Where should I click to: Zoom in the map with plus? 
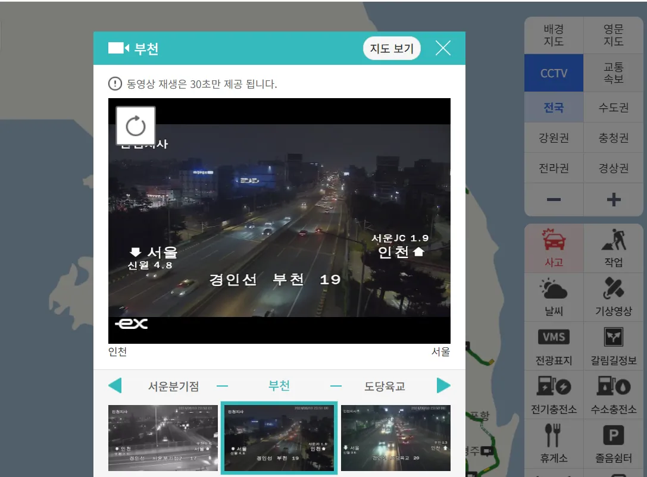[614, 199]
